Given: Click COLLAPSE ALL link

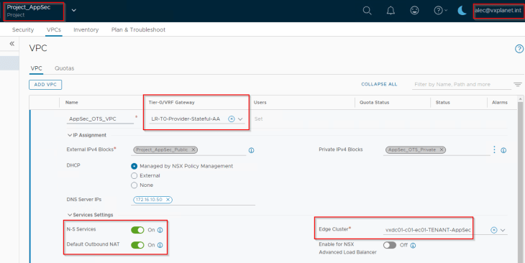Looking at the screenshot, I should [379, 84].
